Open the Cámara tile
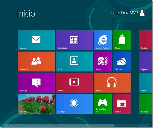The width and height of the screenshot is (153, 128). point(122,104)
